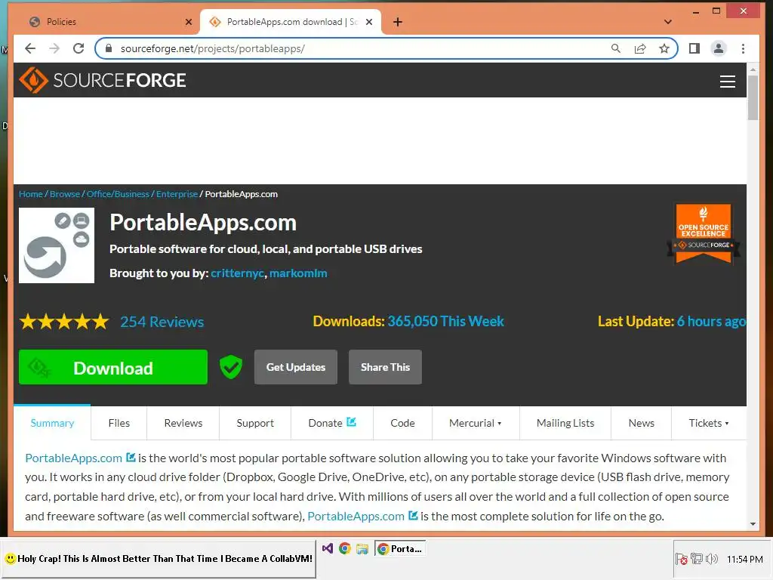Open Chrome's three-dot menu

[x=743, y=48]
